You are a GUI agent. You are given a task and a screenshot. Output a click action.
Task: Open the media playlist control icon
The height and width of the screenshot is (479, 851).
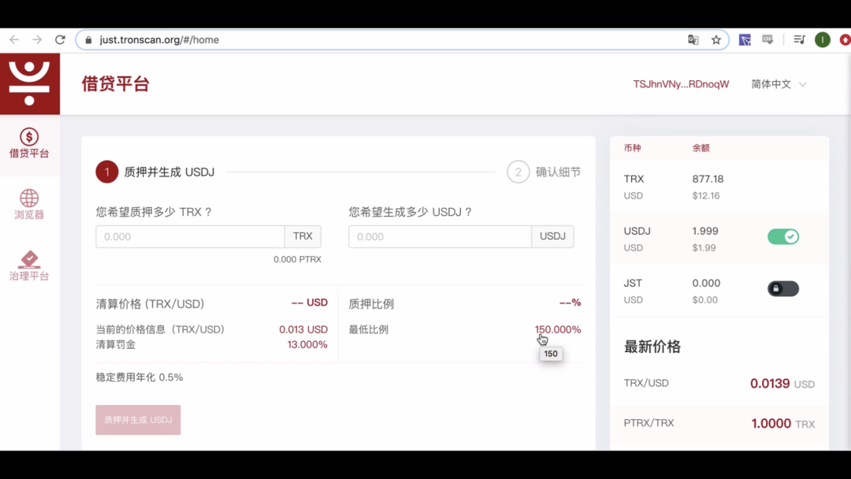[800, 39]
